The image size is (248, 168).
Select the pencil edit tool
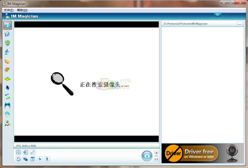pyautogui.click(x=32, y=152)
